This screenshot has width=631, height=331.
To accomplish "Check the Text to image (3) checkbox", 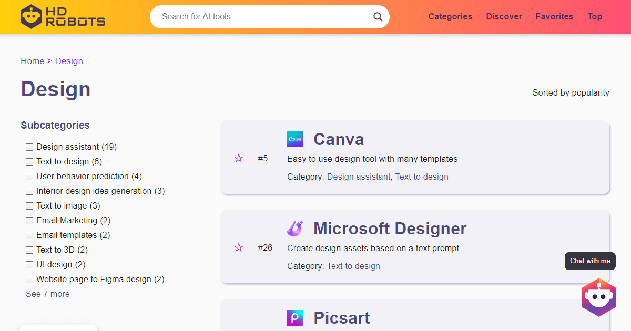I will [29, 206].
